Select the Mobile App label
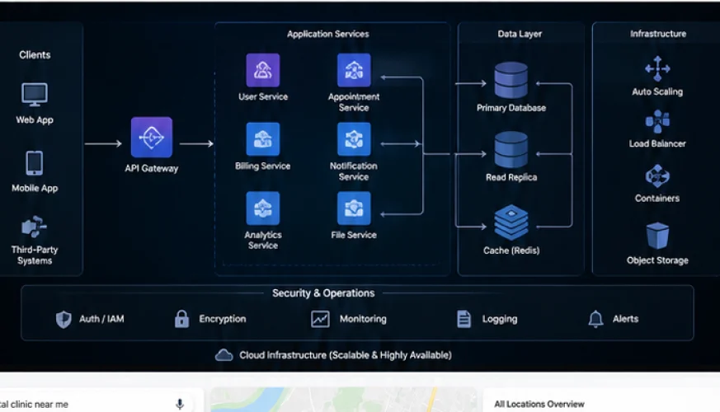The image size is (720, 412). pos(35,188)
